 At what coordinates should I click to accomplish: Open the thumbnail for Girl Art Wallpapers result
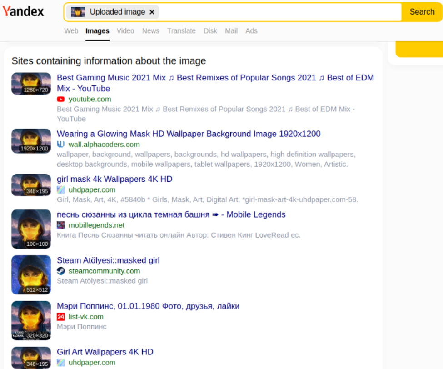click(31, 358)
